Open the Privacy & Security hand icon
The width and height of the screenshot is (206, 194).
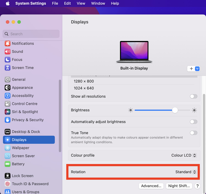pyautogui.click(x=7, y=120)
